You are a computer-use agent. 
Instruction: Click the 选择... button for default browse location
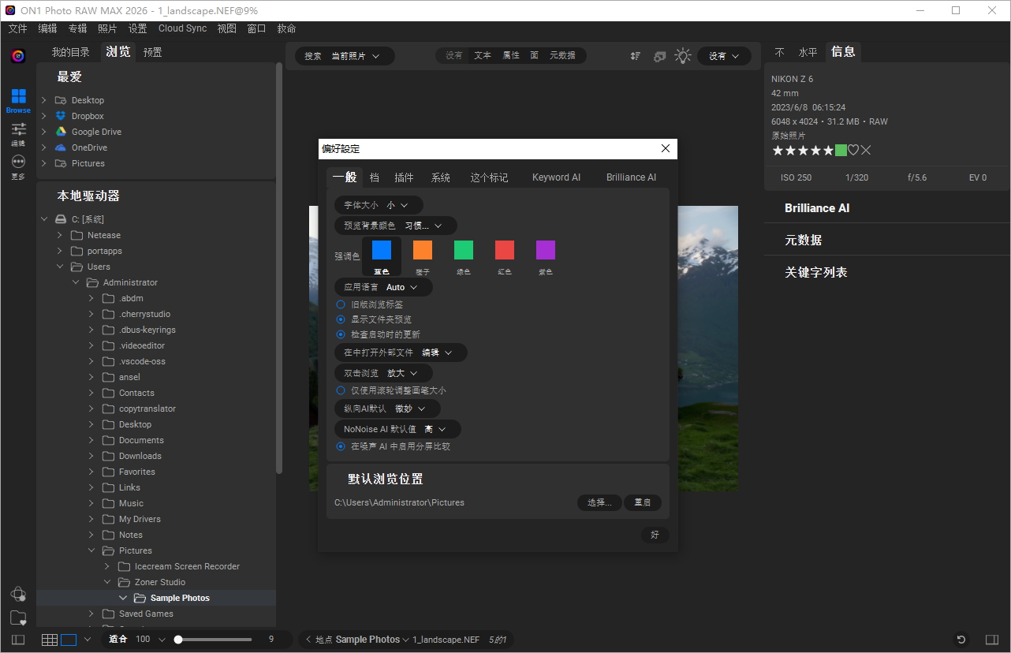(x=599, y=502)
